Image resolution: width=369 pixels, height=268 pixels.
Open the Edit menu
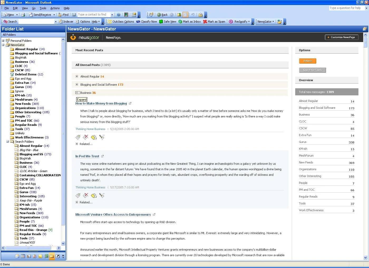15,8
